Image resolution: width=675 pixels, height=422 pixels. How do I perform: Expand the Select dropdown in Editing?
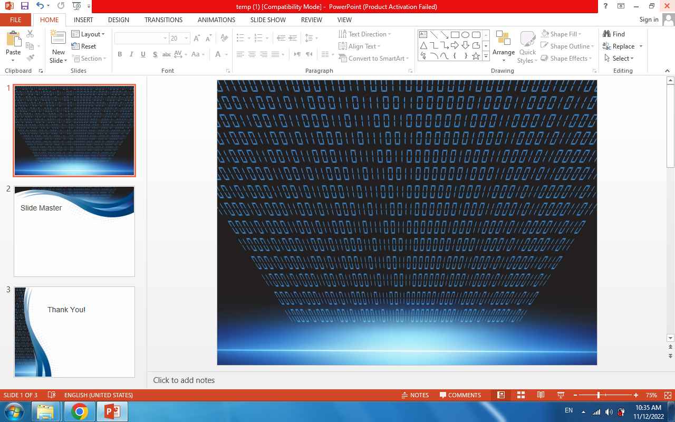tap(620, 59)
